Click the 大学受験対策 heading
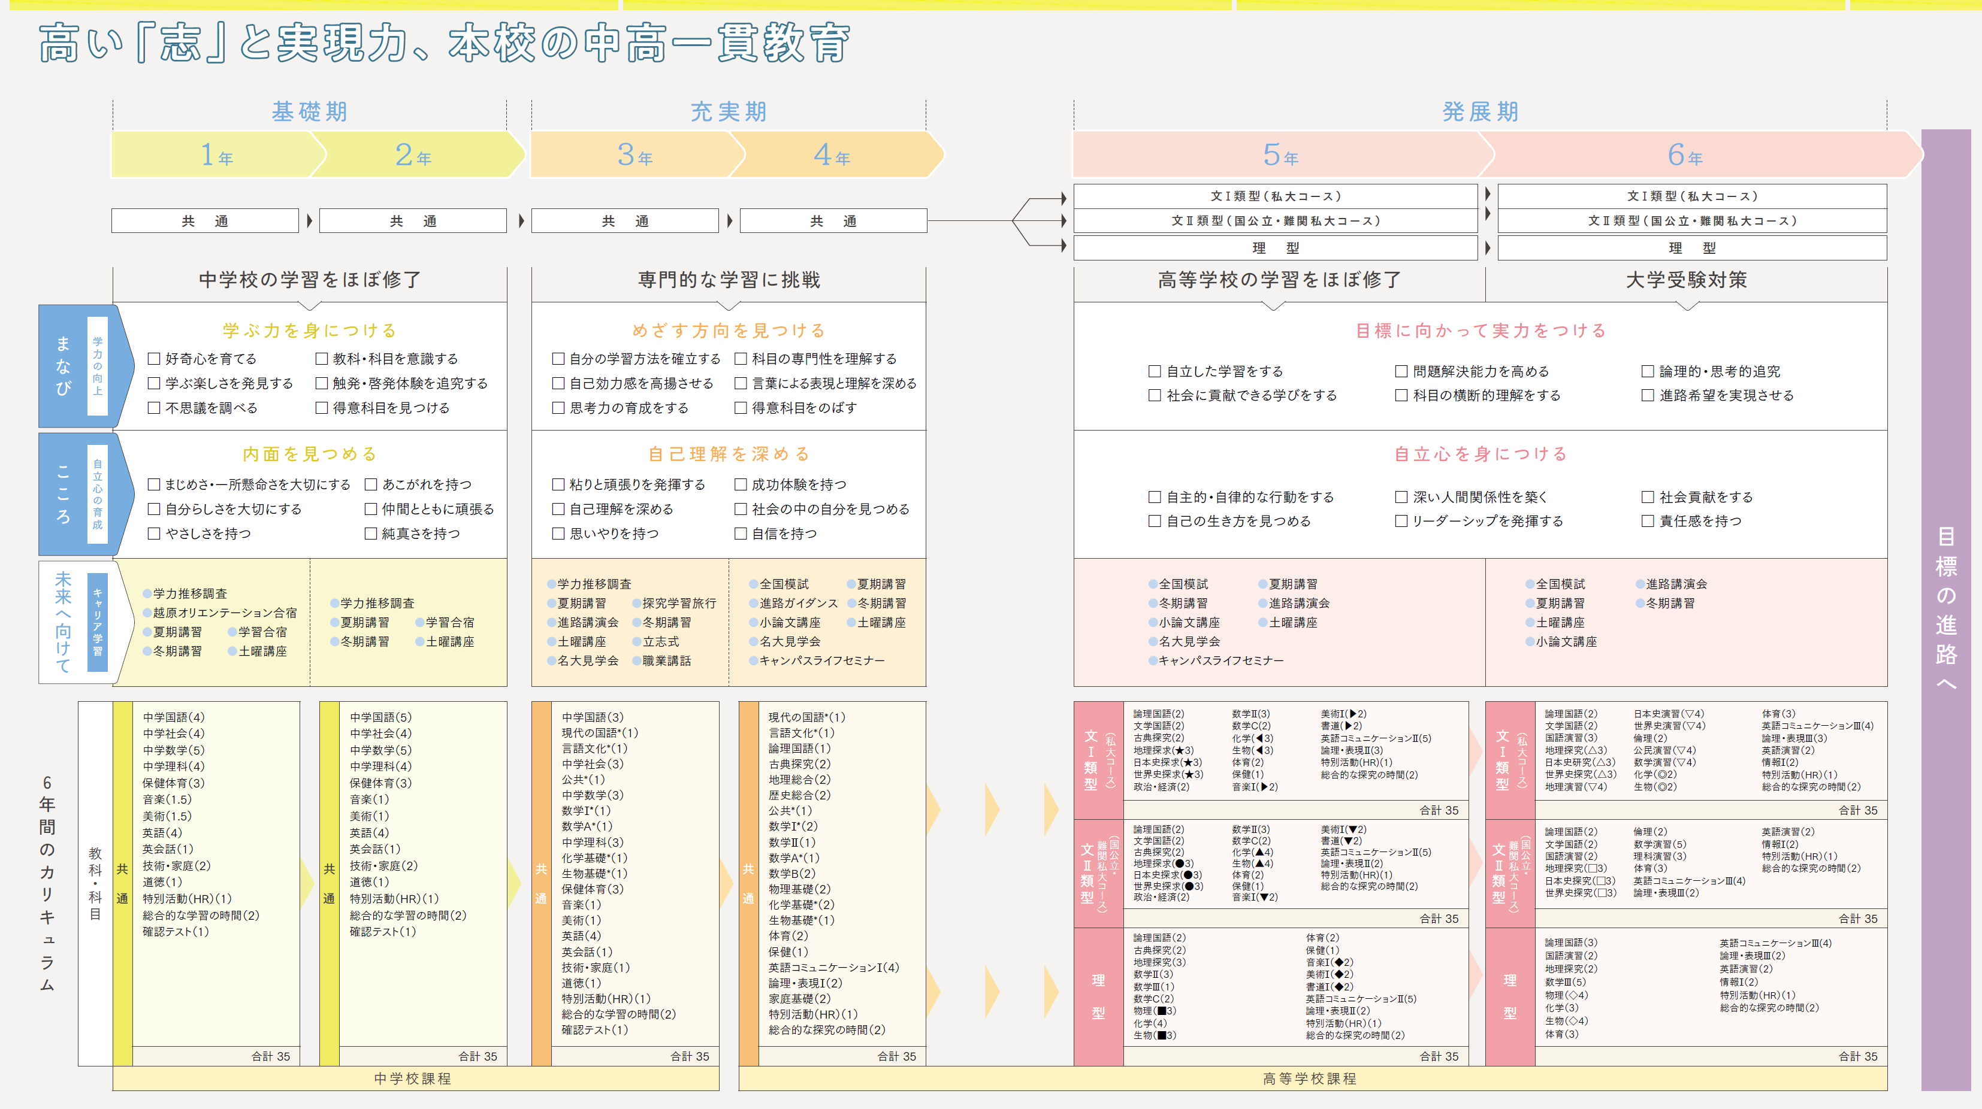The image size is (1982, 1109). click(x=1686, y=280)
